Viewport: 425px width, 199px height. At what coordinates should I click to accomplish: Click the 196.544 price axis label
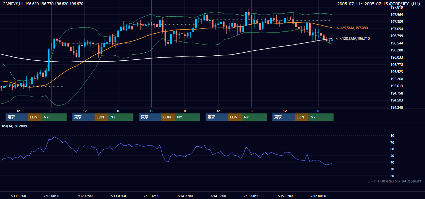click(397, 43)
